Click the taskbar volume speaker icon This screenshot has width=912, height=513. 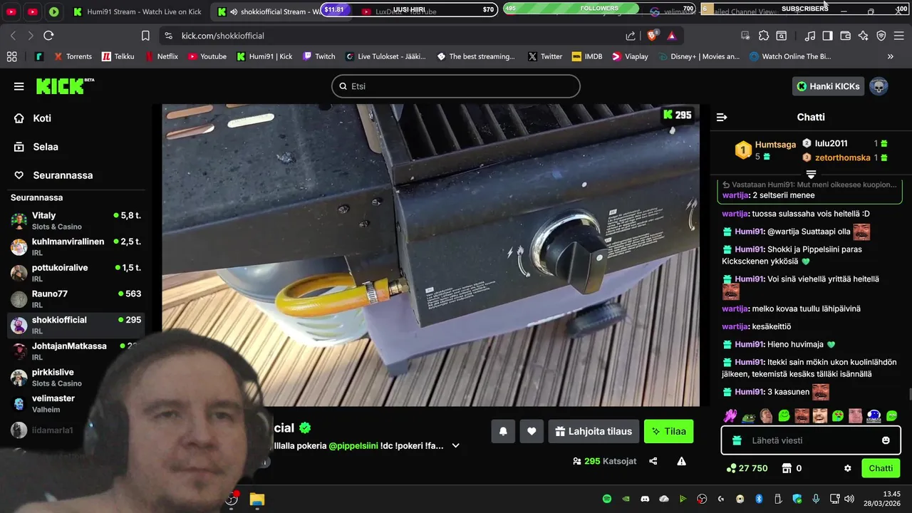(849, 499)
